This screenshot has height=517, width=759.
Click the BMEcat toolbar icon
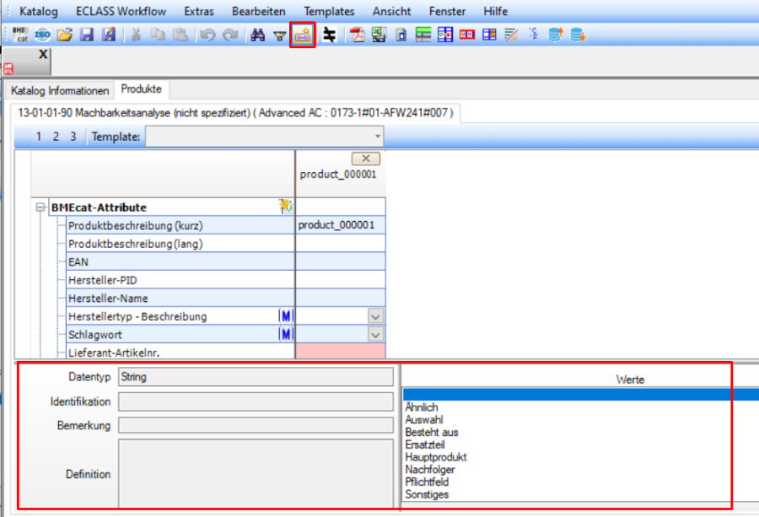point(20,35)
